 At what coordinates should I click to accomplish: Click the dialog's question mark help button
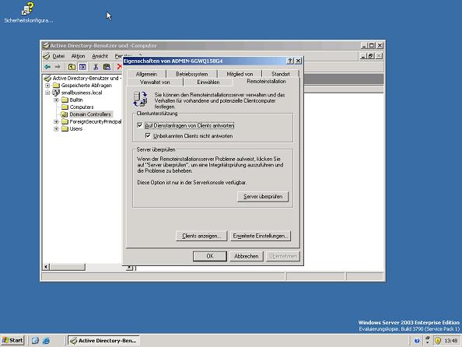[290, 61]
